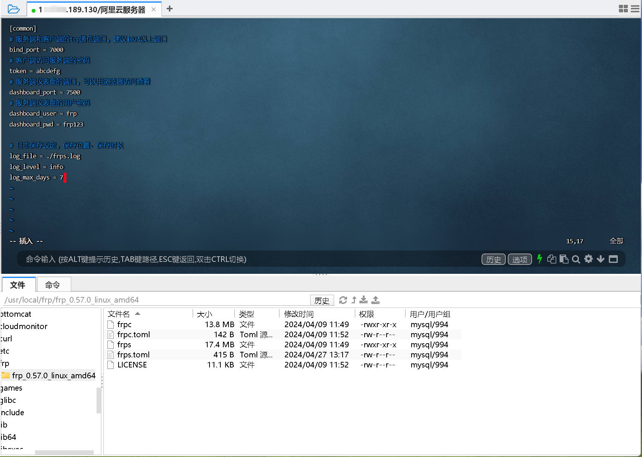Click the token = abcdefg line

coord(35,71)
